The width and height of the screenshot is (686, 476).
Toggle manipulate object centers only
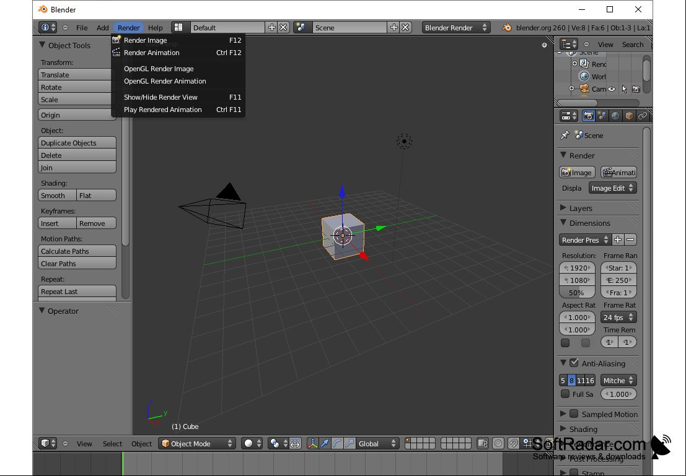295,443
